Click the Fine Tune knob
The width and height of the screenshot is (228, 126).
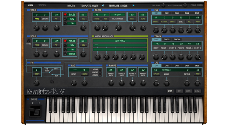[x=163, y=6]
